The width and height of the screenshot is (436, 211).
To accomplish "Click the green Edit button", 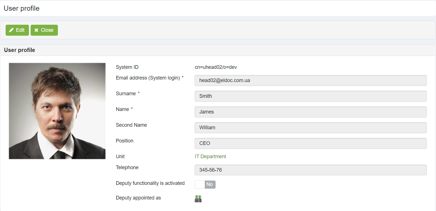I will [x=17, y=30].
